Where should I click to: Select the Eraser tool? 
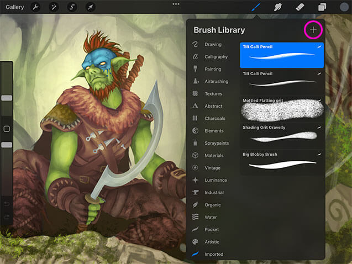(301, 7)
